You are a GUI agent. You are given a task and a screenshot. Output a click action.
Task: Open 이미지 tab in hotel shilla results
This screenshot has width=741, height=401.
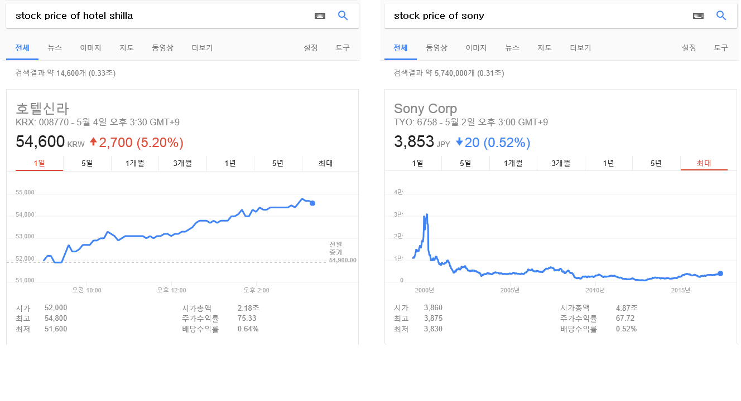pos(90,48)
